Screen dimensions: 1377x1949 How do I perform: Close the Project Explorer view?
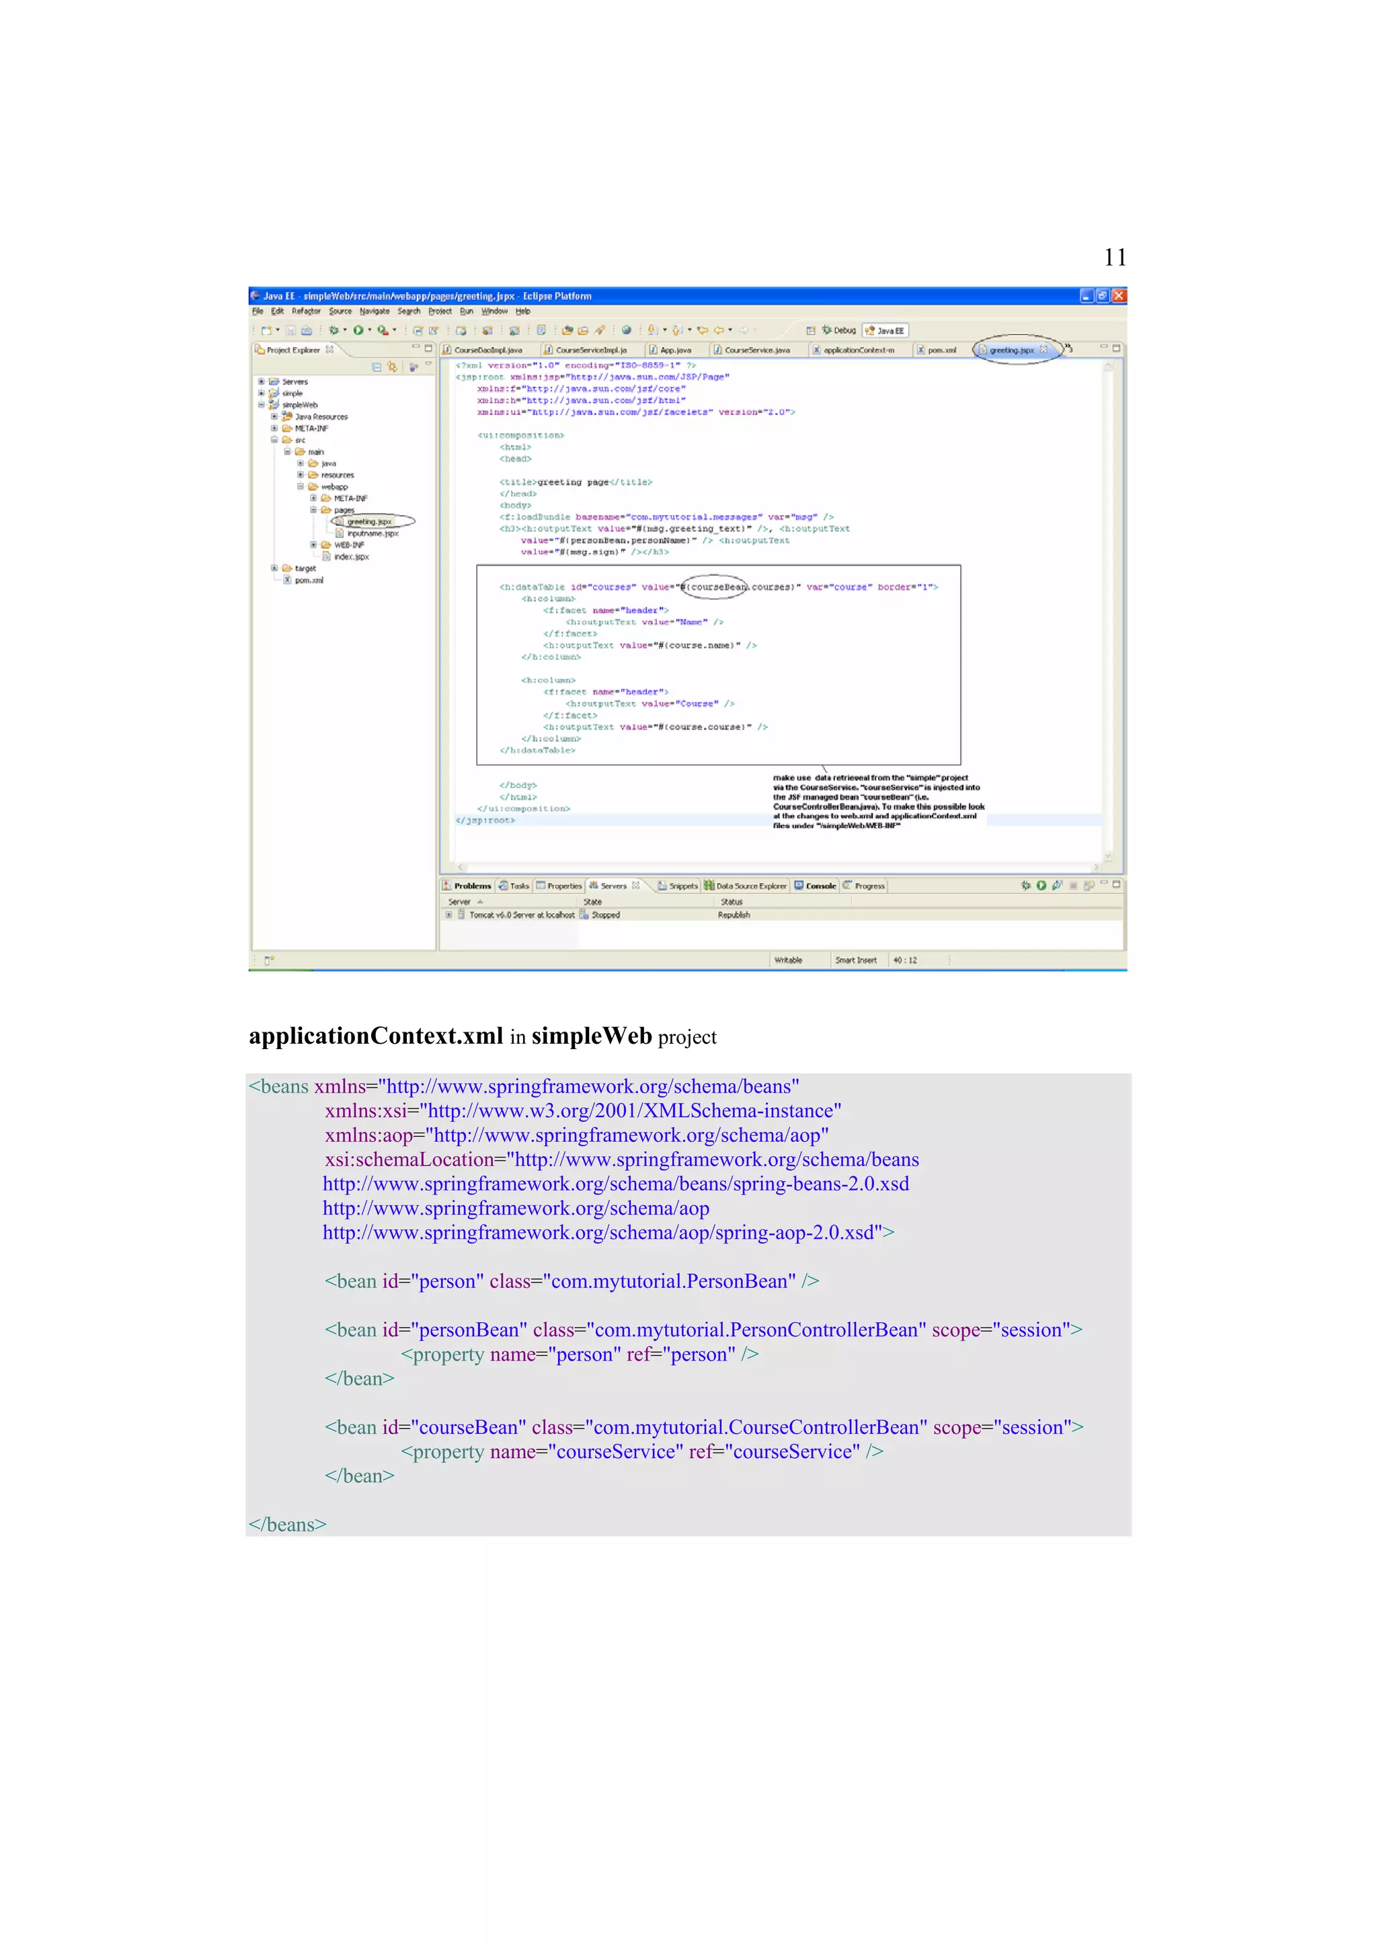(329, 349)
